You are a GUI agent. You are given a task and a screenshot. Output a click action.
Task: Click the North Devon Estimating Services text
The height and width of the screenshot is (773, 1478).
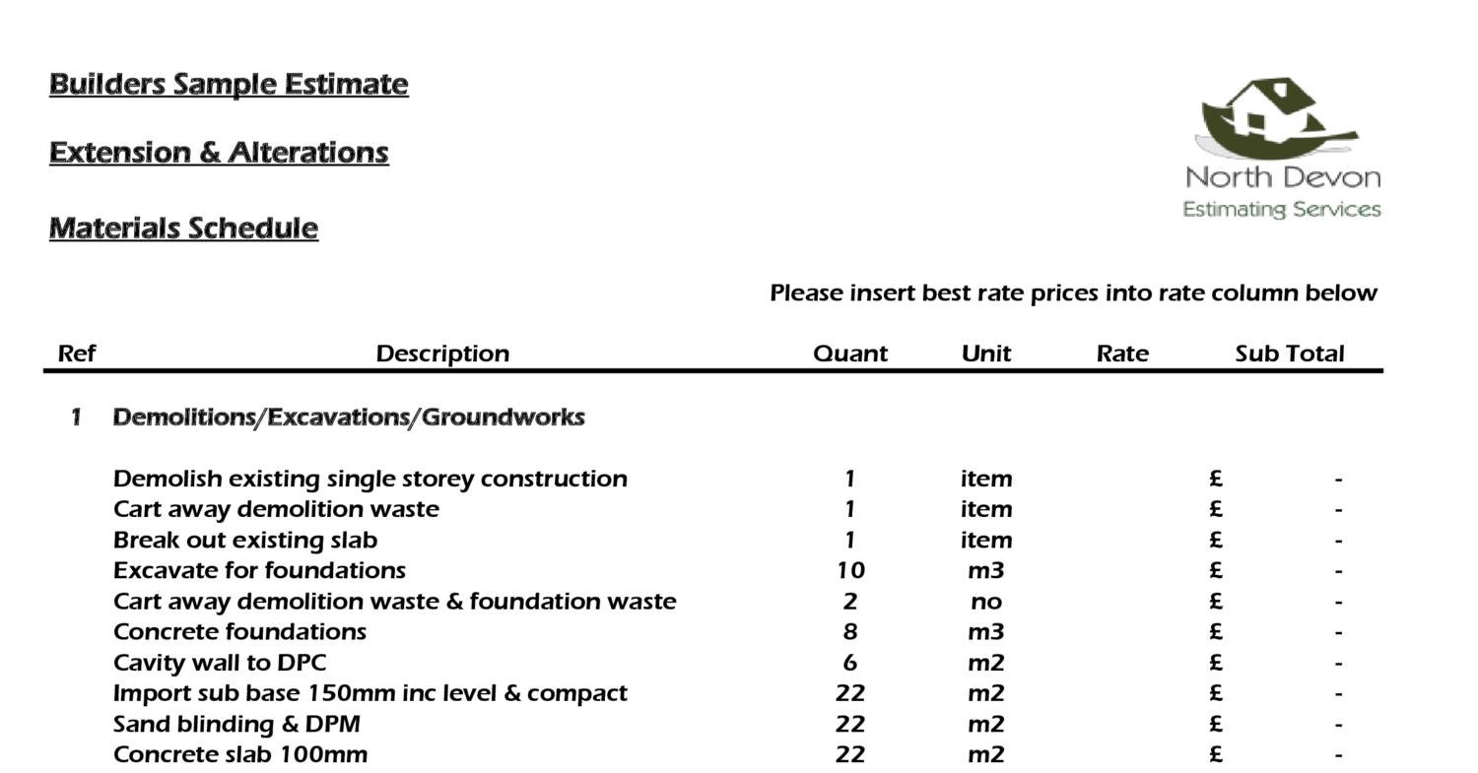click(1281, 193)
